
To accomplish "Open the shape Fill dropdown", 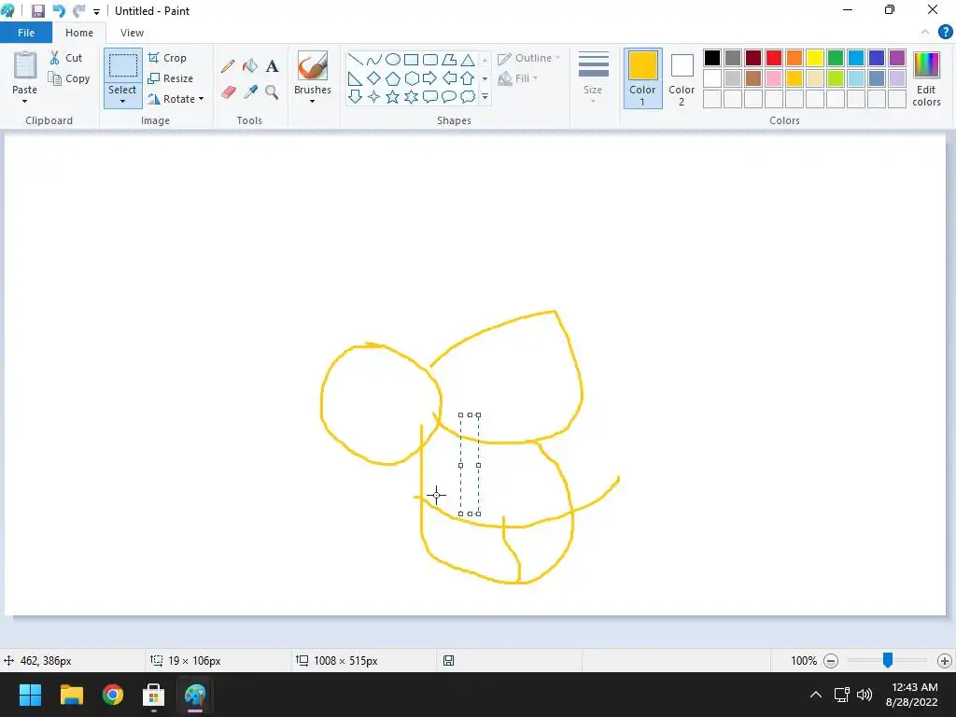I will (x=517, y=78).
